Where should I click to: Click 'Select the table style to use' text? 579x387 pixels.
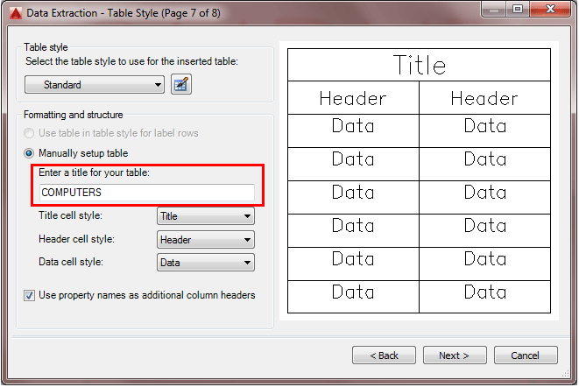(131, 61)
